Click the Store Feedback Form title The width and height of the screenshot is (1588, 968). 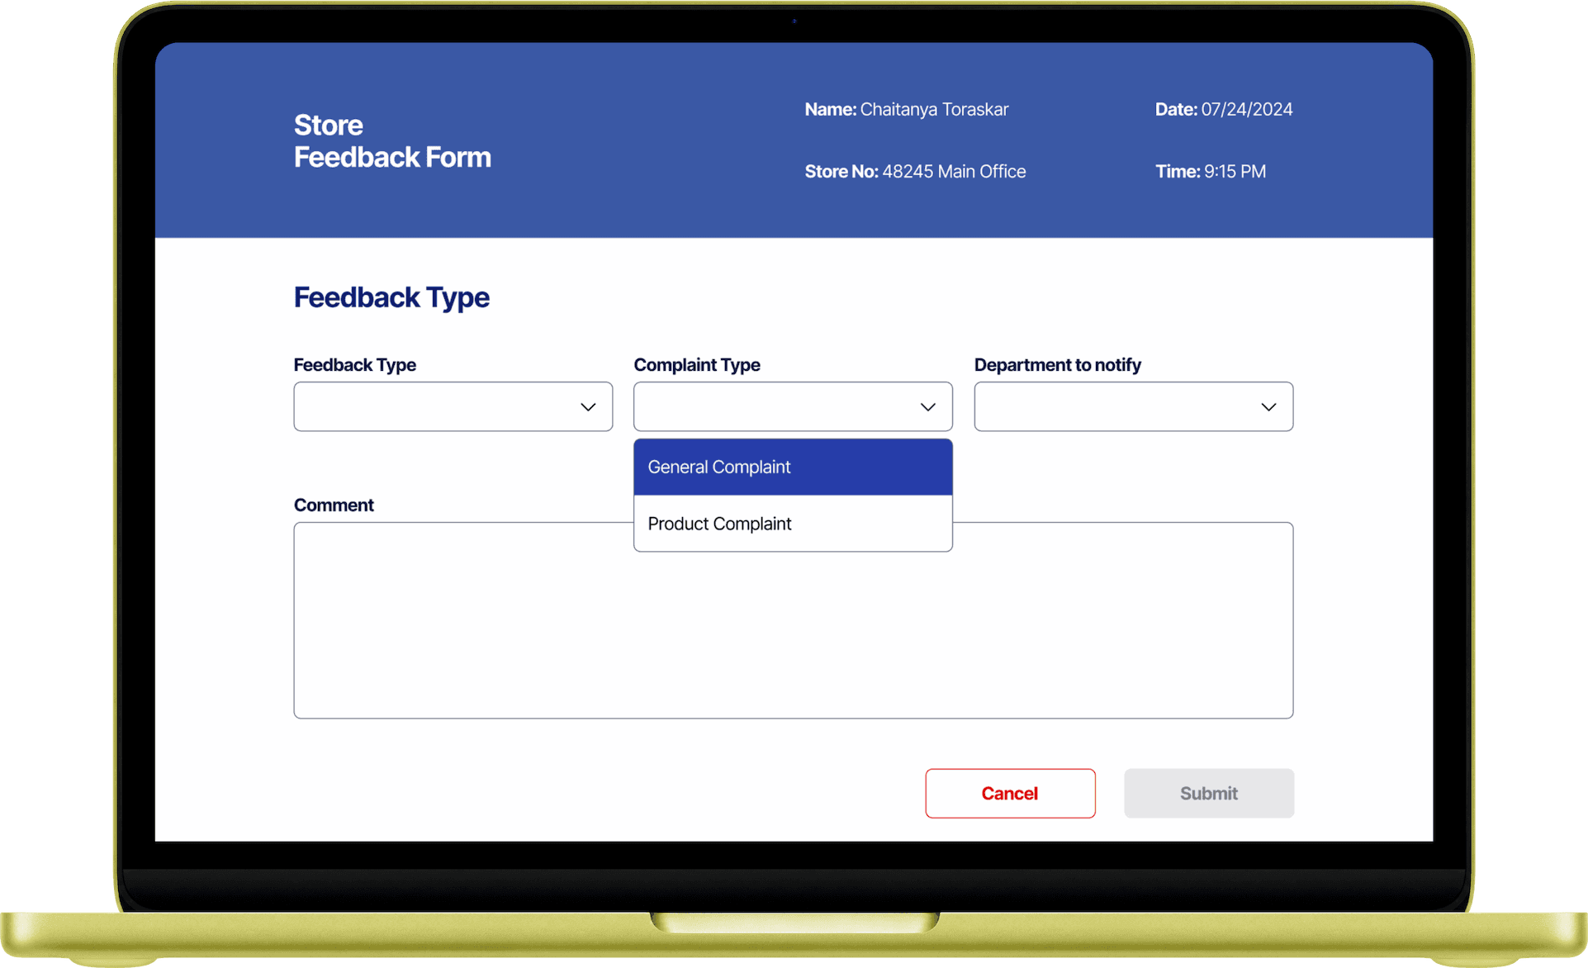pos(392,141)
